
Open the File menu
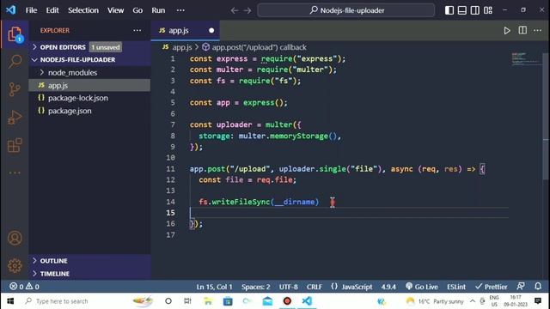coord(31,10)
